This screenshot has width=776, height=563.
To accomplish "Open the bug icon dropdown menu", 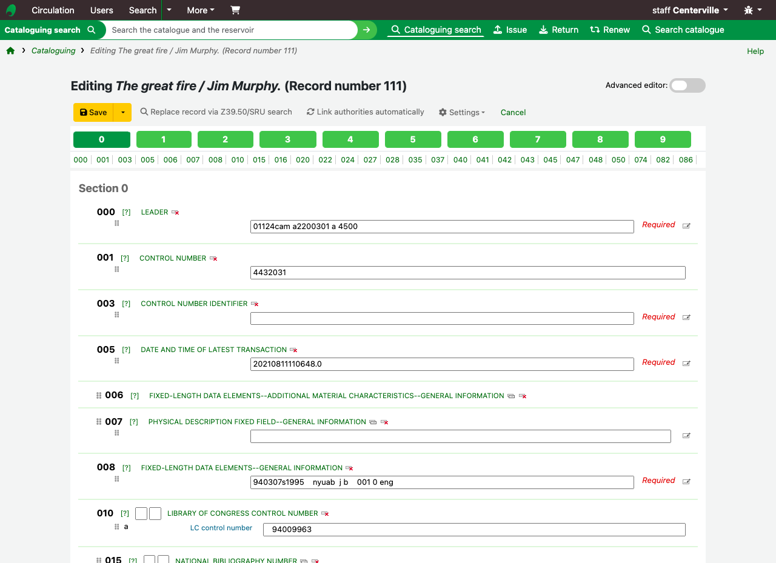I will pos(753,10).
